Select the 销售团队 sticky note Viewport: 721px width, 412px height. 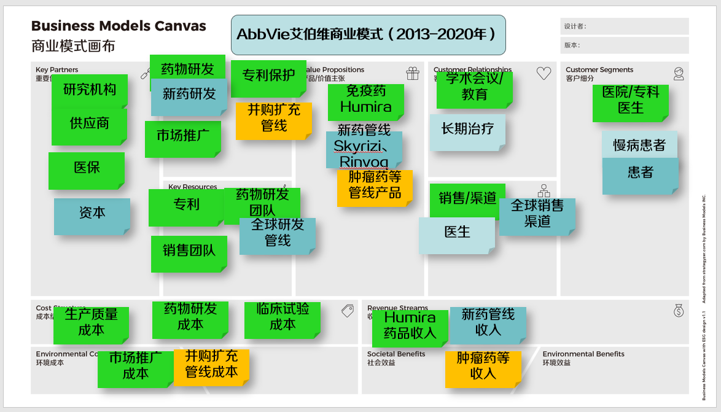tap(189, 254)
